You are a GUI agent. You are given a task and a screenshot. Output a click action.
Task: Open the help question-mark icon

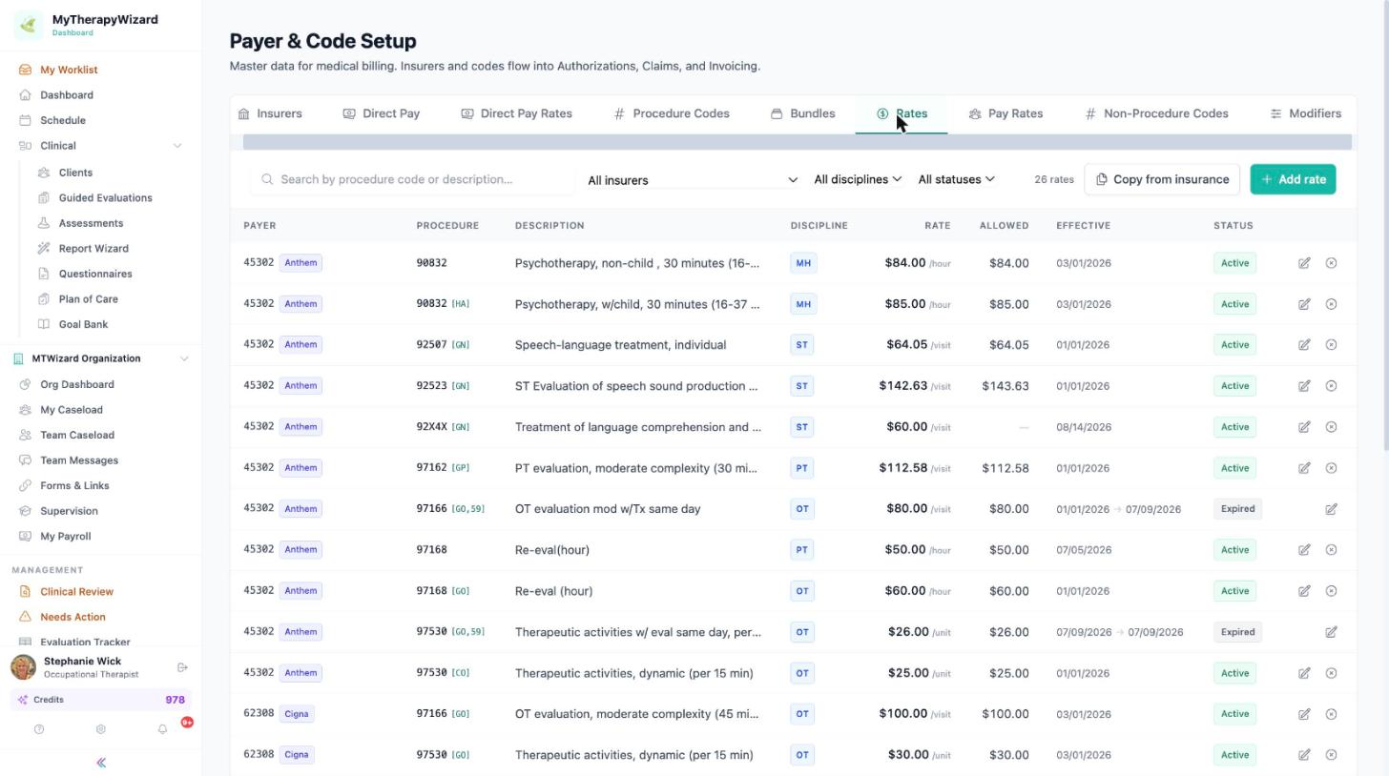(x=39, y=729)
